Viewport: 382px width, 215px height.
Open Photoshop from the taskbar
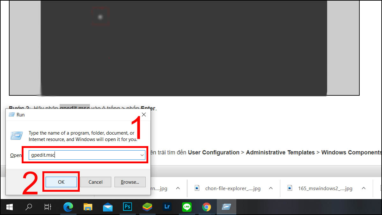pyautogui.click(x=128, y=207)
